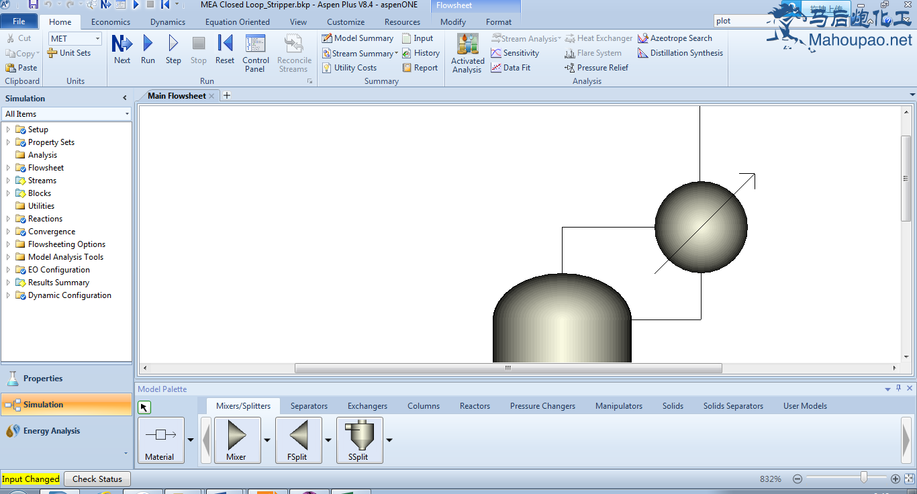Switch to the Dynamics ribbon tab
The image size is (917, 494).
[168, 21]
